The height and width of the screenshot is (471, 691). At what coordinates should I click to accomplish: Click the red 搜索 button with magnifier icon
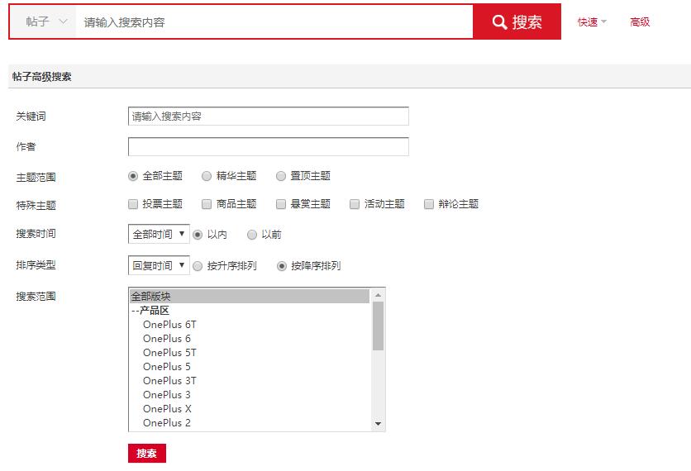point(517,21)
